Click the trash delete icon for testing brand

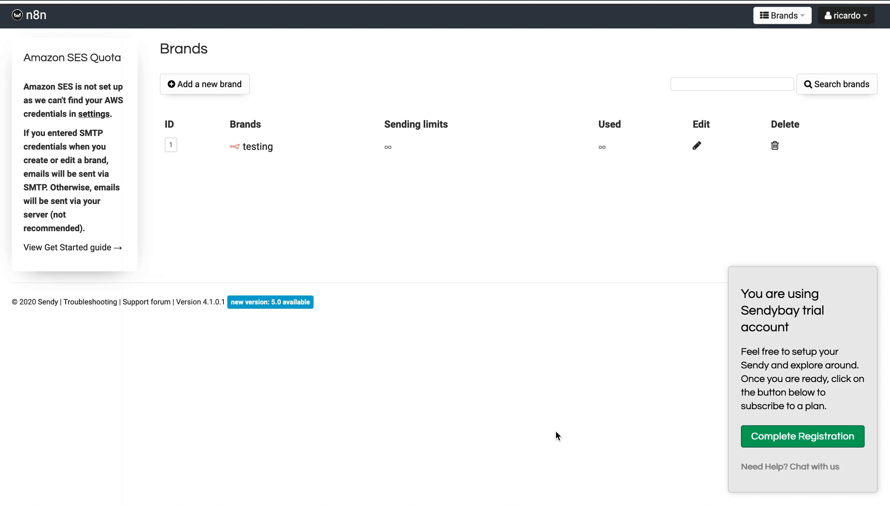(774, 146)
